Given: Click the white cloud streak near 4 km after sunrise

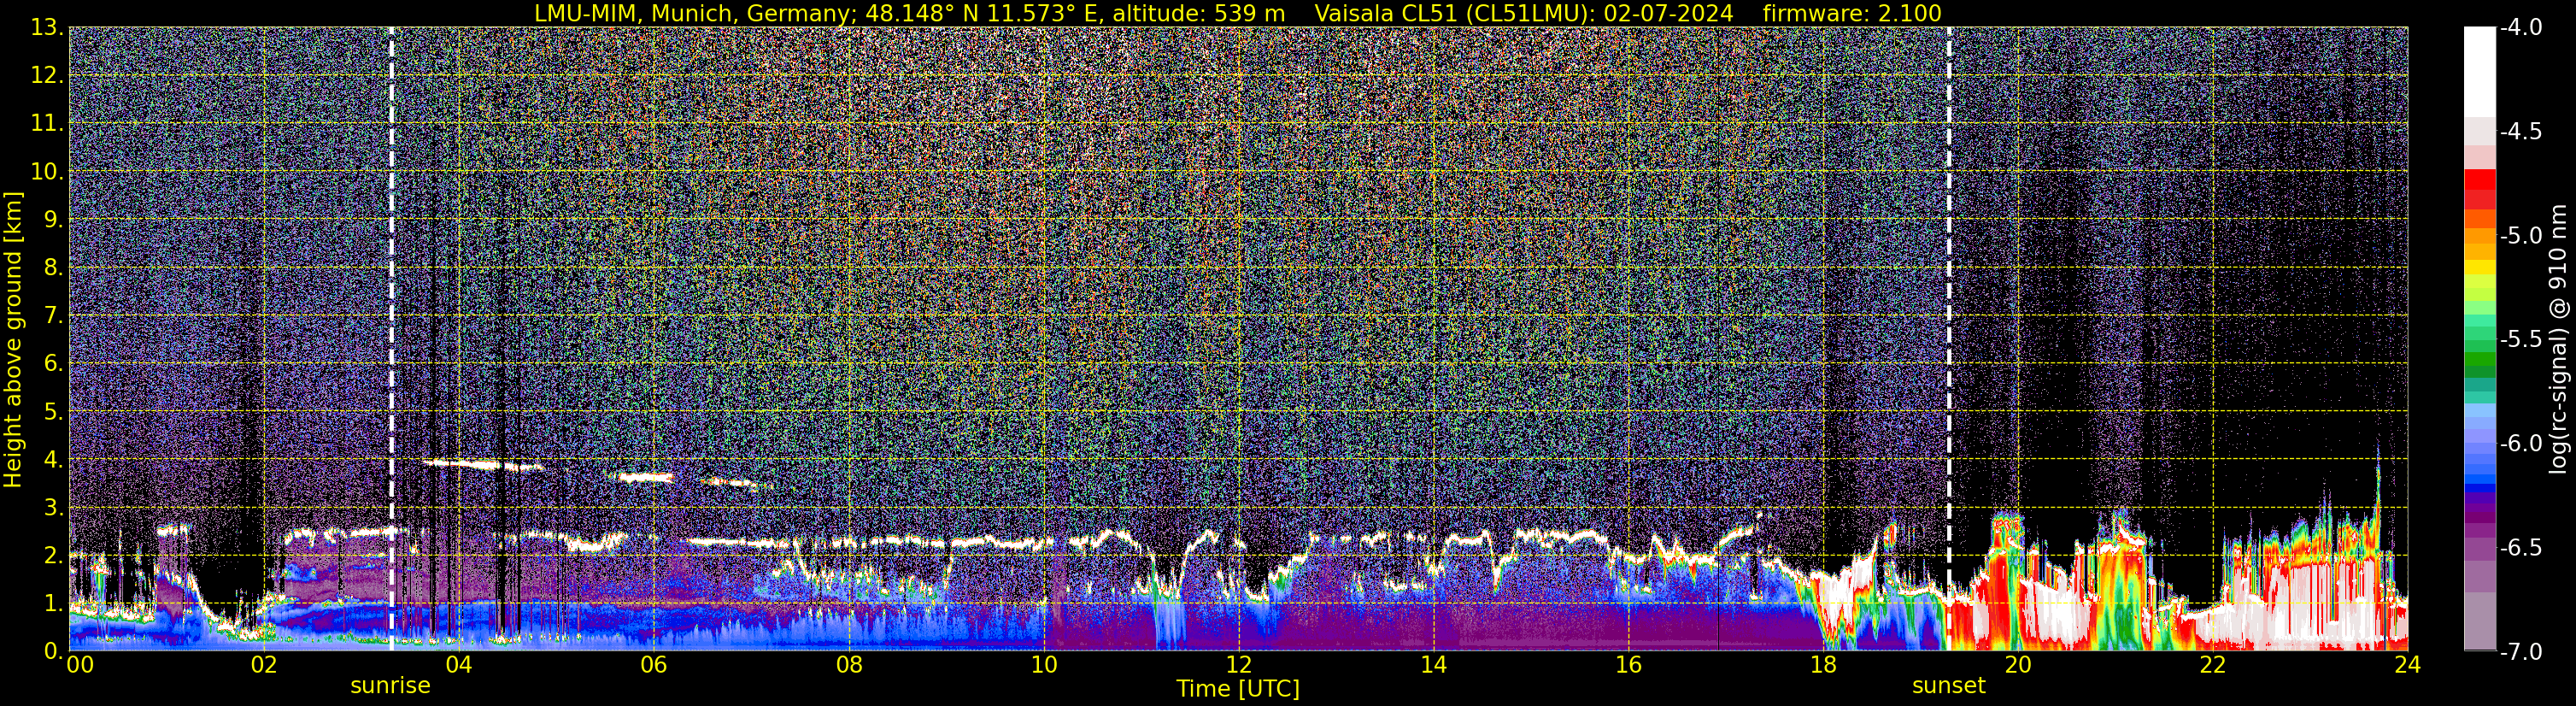Looking at the screenshot, I should (x=482, y=464).
